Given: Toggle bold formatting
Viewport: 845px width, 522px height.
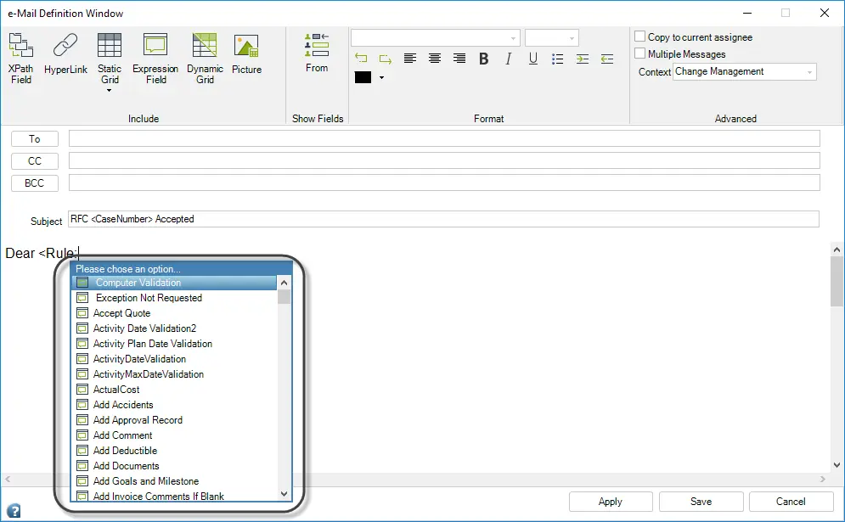Looking at the screenshot, I should tap(484, 59).
